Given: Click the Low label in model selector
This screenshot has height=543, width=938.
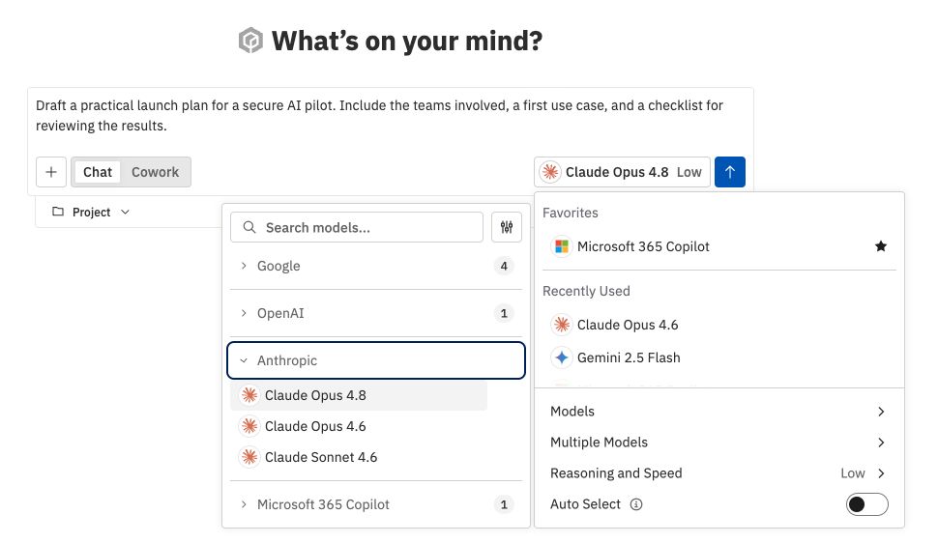Looking at the screenshot, I should 689,172.
